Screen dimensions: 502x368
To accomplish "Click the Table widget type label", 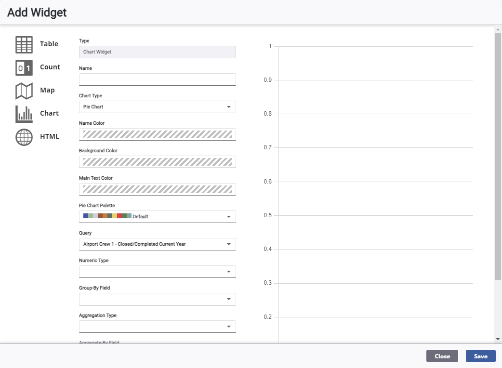I will (x=49, y=44).
